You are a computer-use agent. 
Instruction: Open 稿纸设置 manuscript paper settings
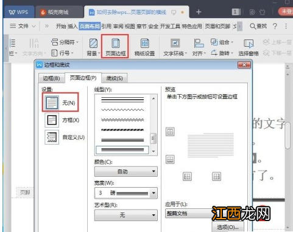point(144,47)
